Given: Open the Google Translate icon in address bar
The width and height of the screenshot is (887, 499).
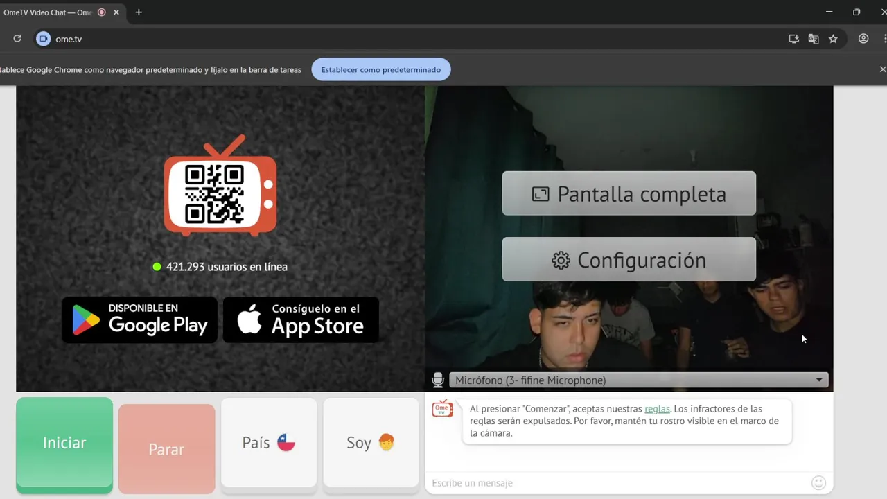Looking at the screenshot, I should 814,39.
